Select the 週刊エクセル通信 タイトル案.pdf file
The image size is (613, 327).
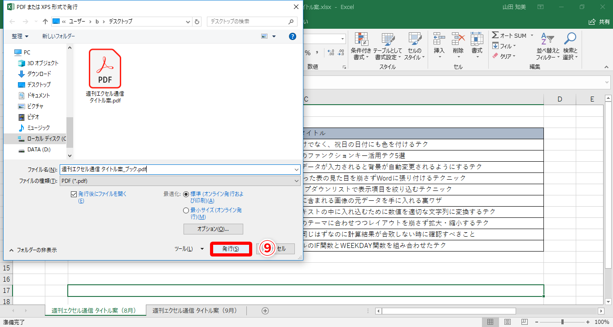[x=105, y=76]
